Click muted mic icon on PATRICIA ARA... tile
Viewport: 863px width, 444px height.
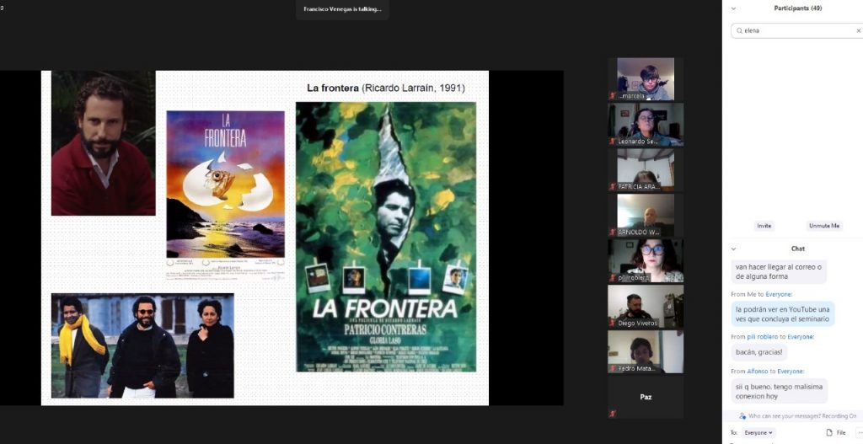(x=612, y=186)
